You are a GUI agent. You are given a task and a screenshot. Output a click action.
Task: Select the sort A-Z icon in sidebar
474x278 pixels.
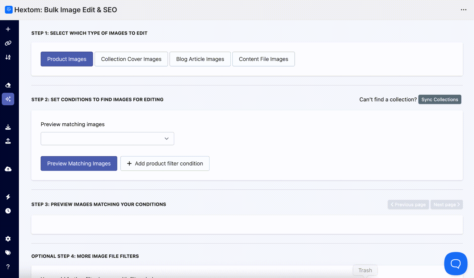(8, 57)
